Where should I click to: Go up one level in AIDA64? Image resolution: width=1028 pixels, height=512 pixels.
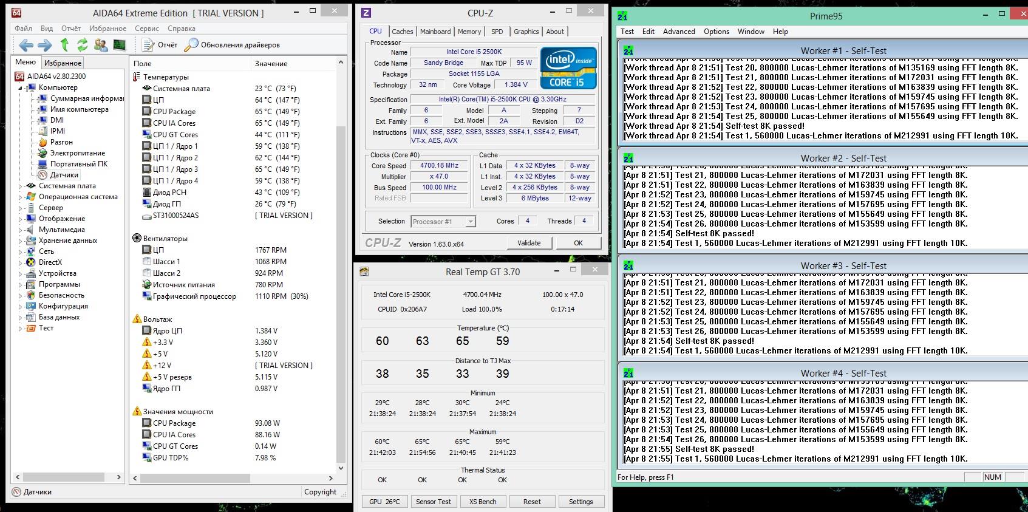(64, 45)
